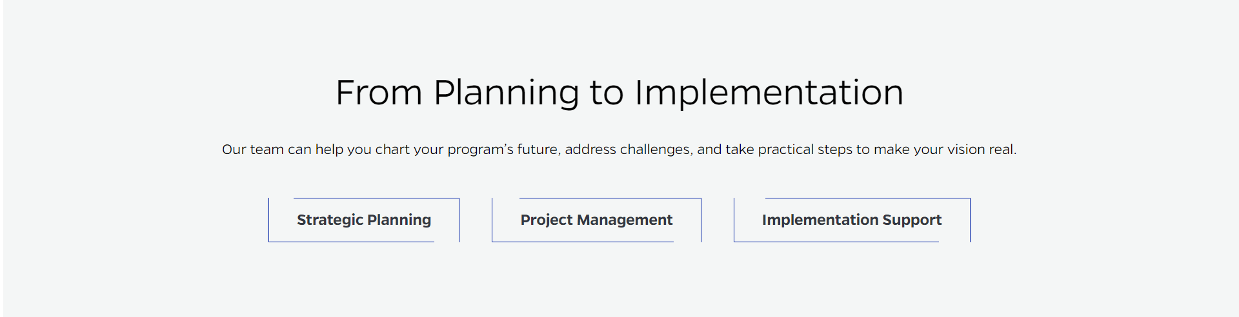Click the word 'Planning' in the heading
Screen dimensions: 1239x317
pyautogui.click(x=506, y=92)
